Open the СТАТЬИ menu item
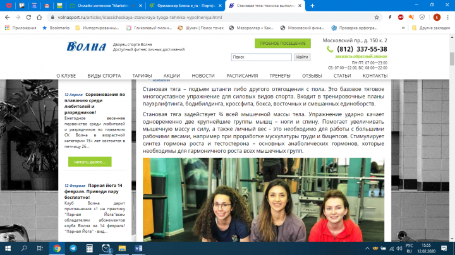 [342, 76]
